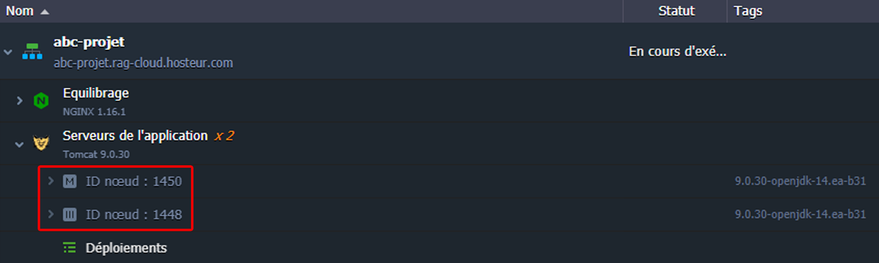Collapse the abc-projet environment row
Screen dimensions: 879x263
click(x=8, y=52)
